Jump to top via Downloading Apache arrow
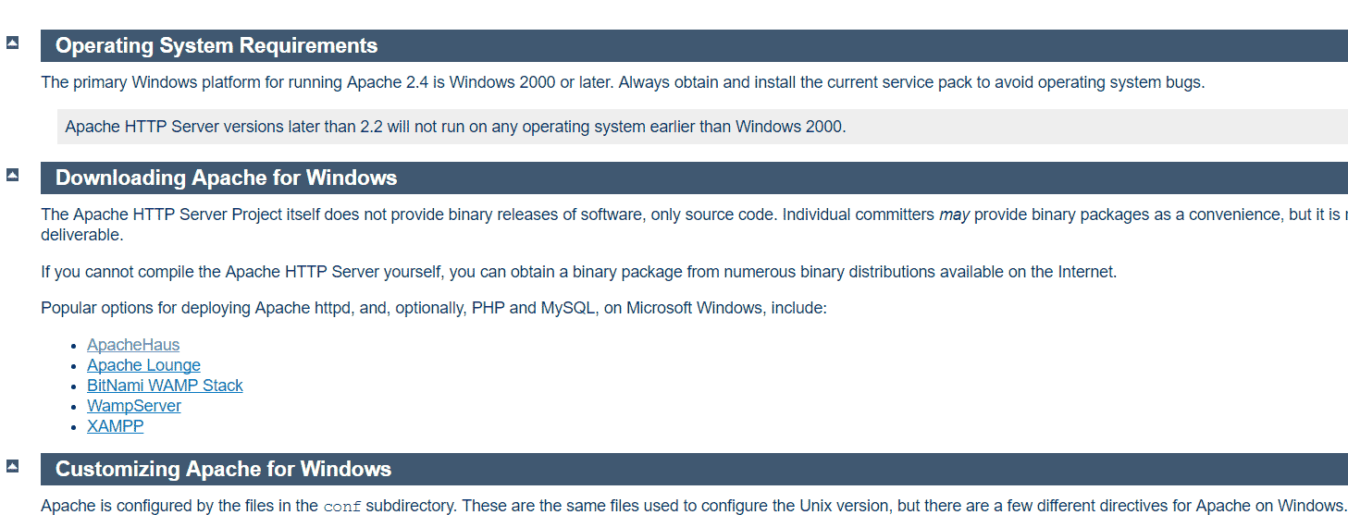The image size is (1348, 515). [13, 174]
